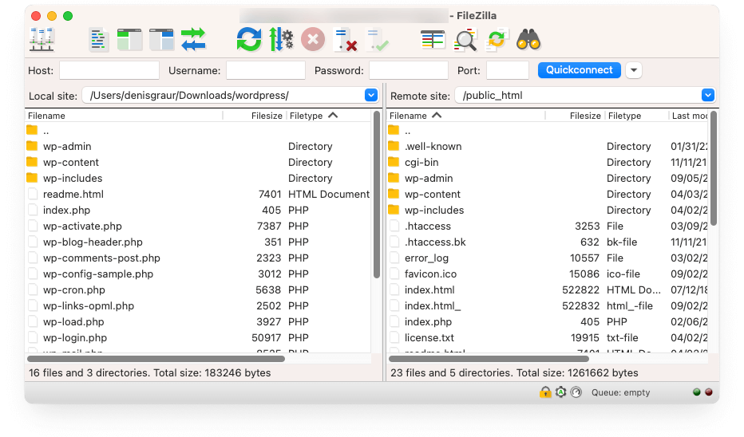Viewport: 744px width, 437px height.
Task: Sort local files by Filename column
Action: coord(46,116)
